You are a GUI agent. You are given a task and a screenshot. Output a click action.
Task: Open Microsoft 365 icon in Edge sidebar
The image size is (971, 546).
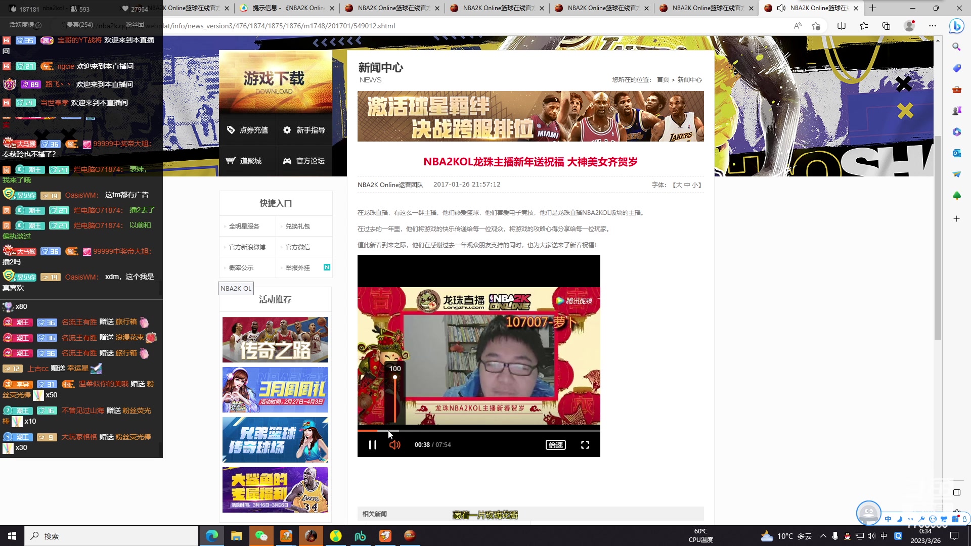pyautogui.click(x=956, y=132)
